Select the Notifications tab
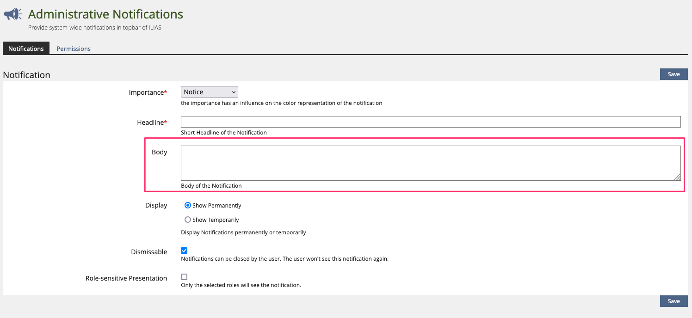Screen dimensions: 692x318 pos(26,49)
